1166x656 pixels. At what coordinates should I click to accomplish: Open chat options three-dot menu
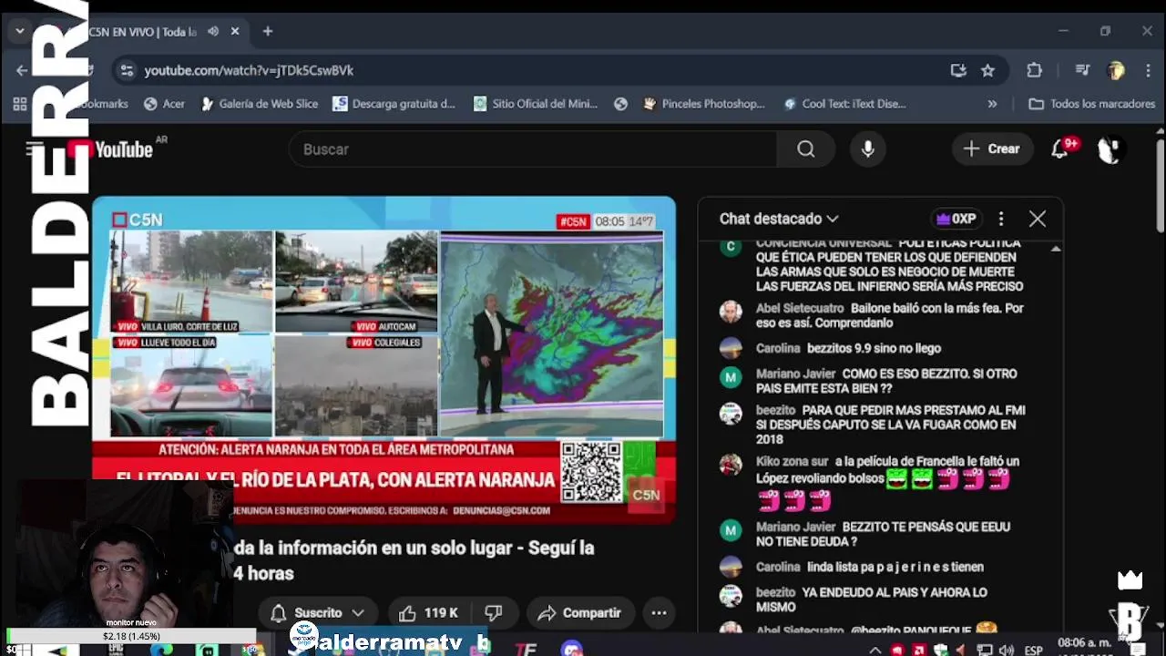pyautogui.click(x=1001, y=219)
